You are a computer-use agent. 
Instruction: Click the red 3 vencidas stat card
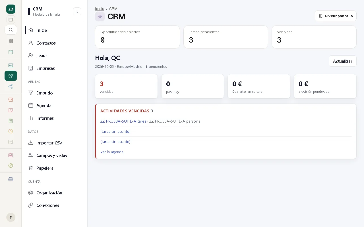(x=126, y=86)
